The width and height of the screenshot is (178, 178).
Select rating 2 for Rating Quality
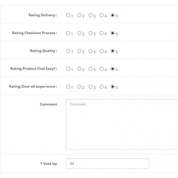click(x=79, y=51)
